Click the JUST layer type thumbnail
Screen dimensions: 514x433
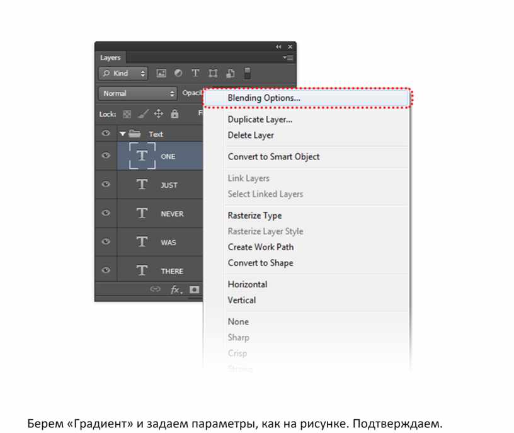(142, 184)
